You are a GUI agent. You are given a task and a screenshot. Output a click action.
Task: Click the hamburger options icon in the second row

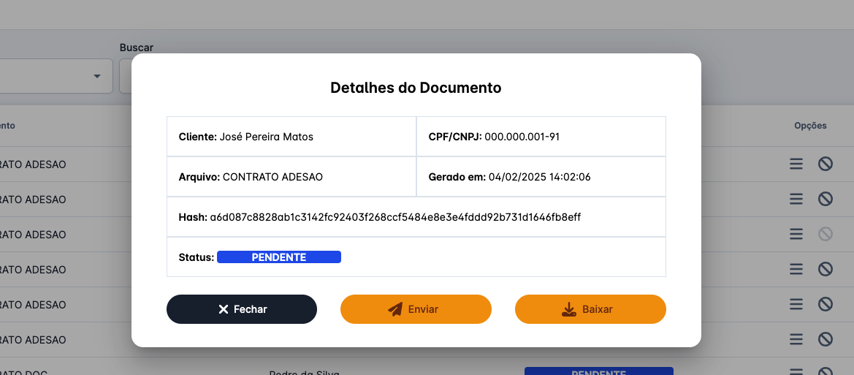point(796,200)
